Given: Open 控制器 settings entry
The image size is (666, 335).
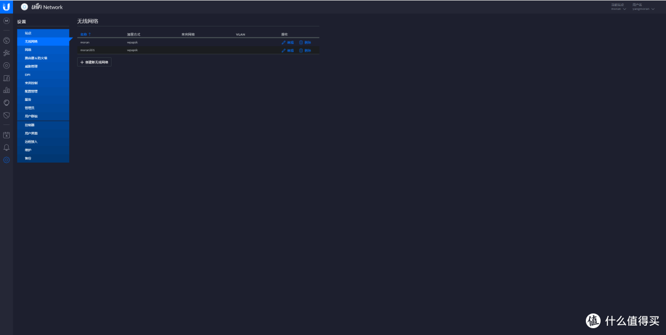Looking at the screenshot, I should (x=43, y=125).
